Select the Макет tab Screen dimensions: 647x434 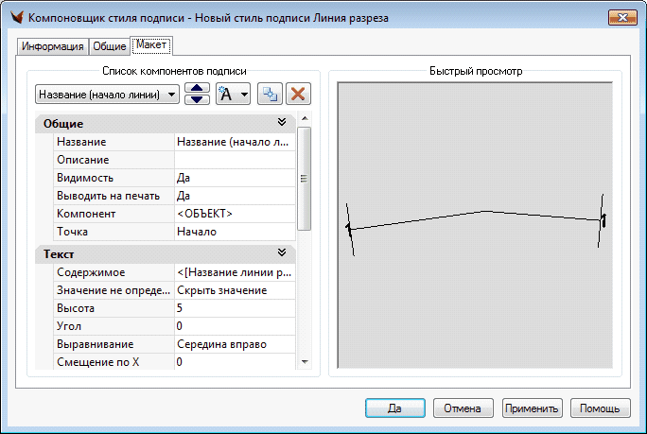[x=151, y=45]
